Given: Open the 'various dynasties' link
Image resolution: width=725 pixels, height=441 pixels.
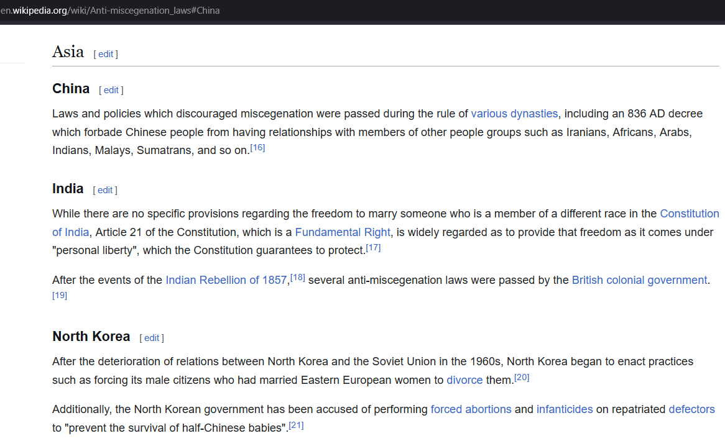Looking at the screenshot, I should click(514, 114).
